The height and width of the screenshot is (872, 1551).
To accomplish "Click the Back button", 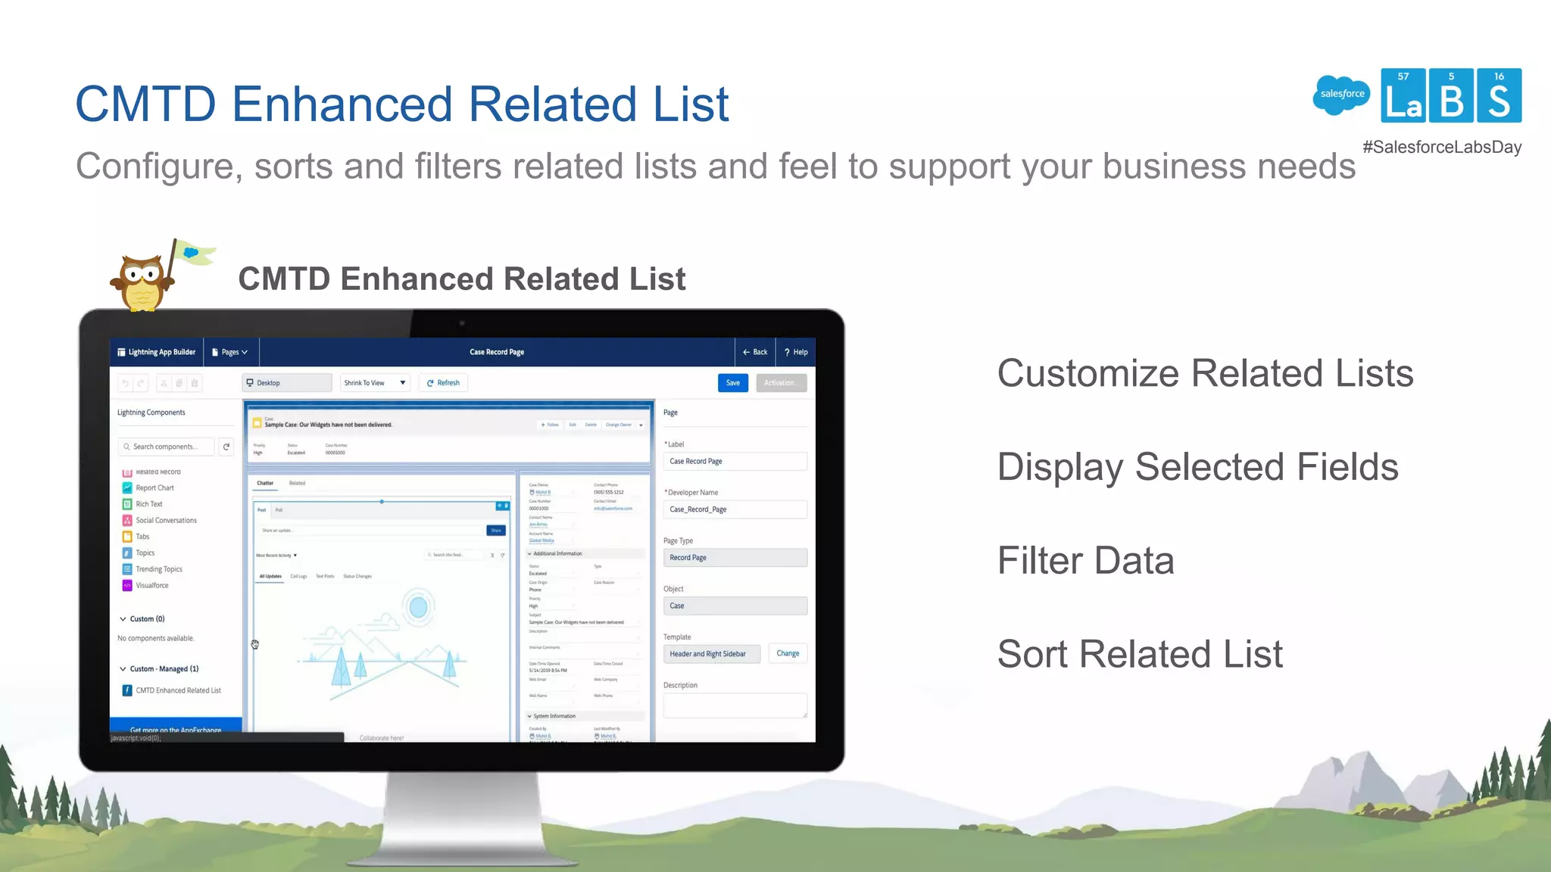I will [755, 352].
